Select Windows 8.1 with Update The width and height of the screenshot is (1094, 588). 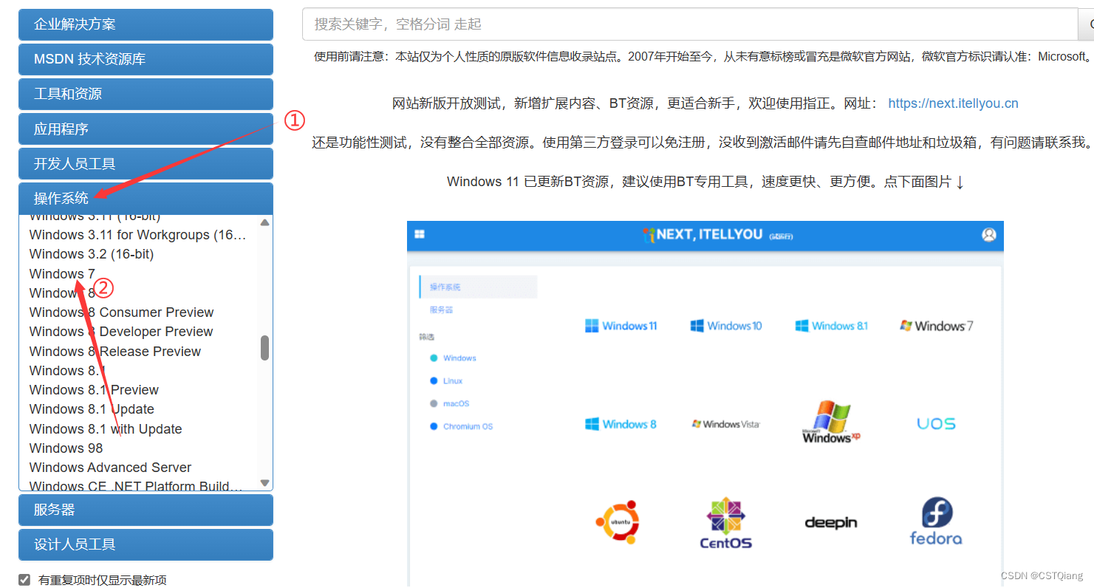pos(106,428)
